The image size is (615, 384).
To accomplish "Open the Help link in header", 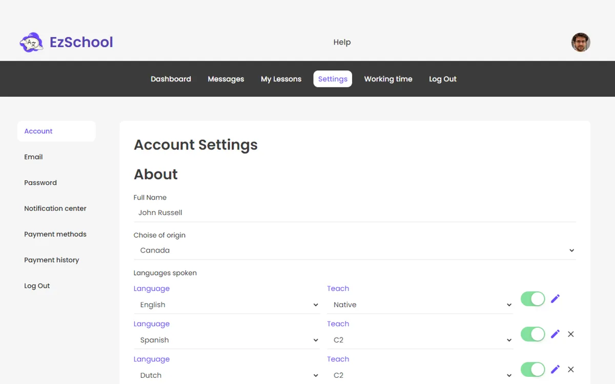I will 342,42.
